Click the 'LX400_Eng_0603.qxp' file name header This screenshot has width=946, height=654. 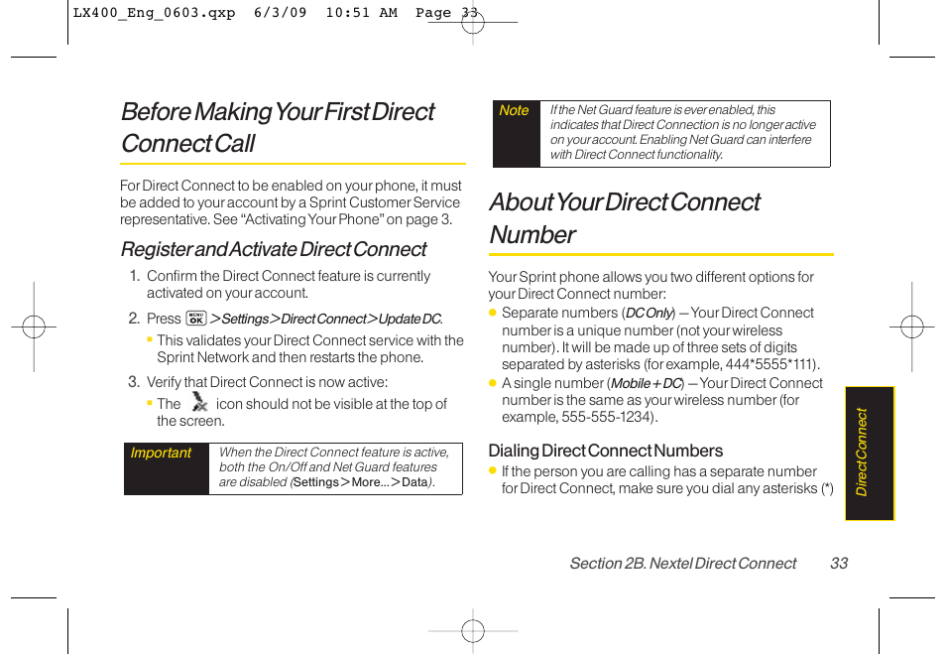click(154, 13)
